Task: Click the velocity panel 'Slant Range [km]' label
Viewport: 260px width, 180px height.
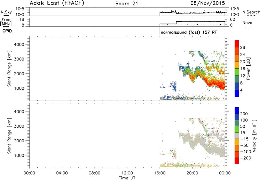Action: tap(9, 136)
